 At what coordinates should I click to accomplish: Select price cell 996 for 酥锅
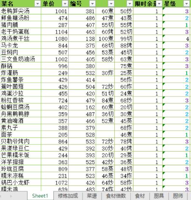tap(55, 66)
